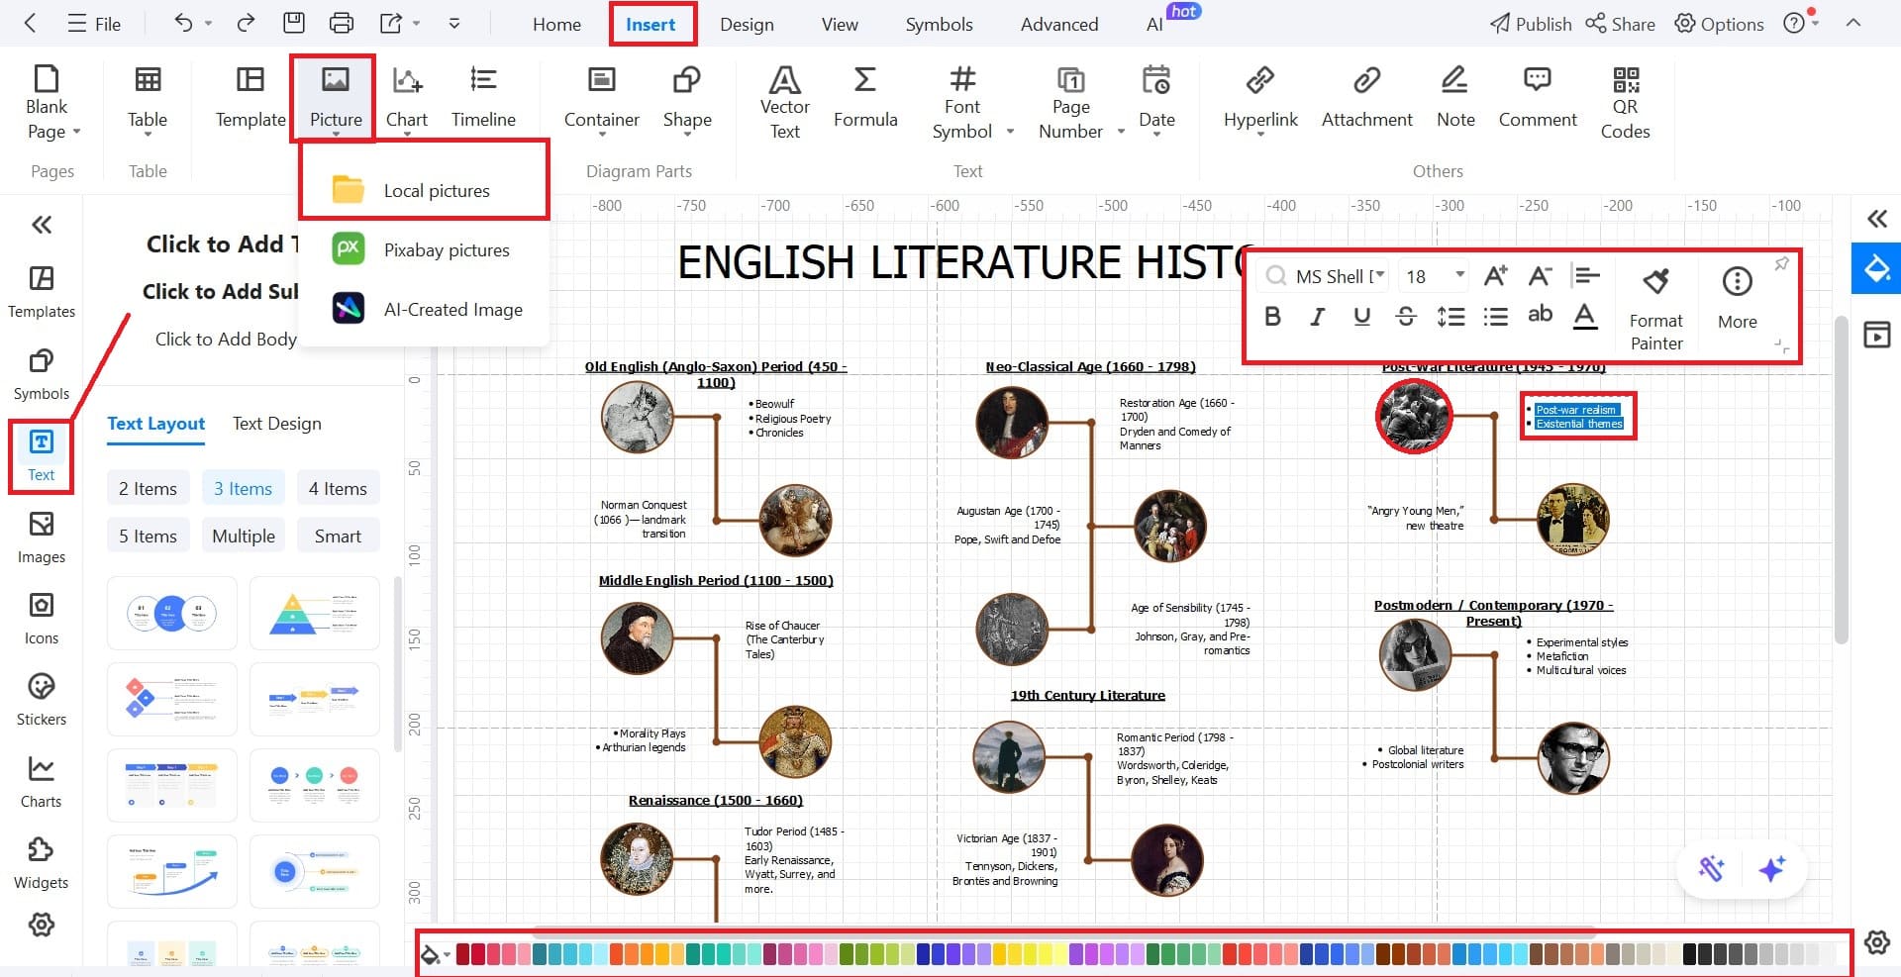Select the Multiple text layout filter
This screenshot has width=1901, height=977.
(x=244, y=536)
